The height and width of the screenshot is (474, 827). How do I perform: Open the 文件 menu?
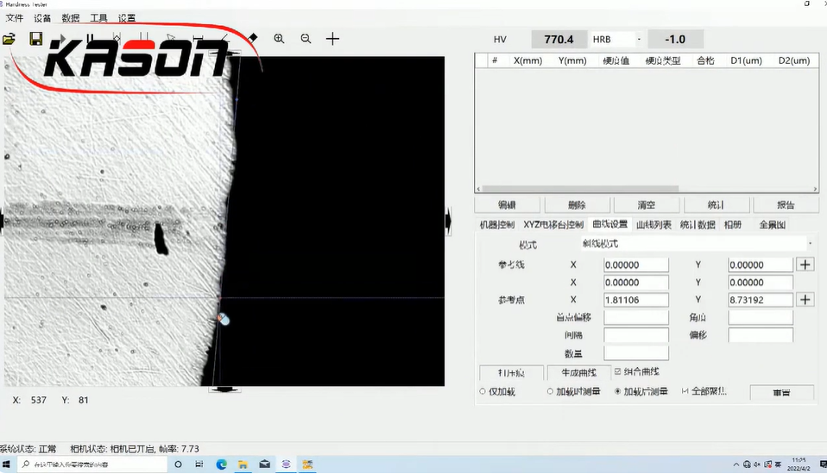pos(14,18)
